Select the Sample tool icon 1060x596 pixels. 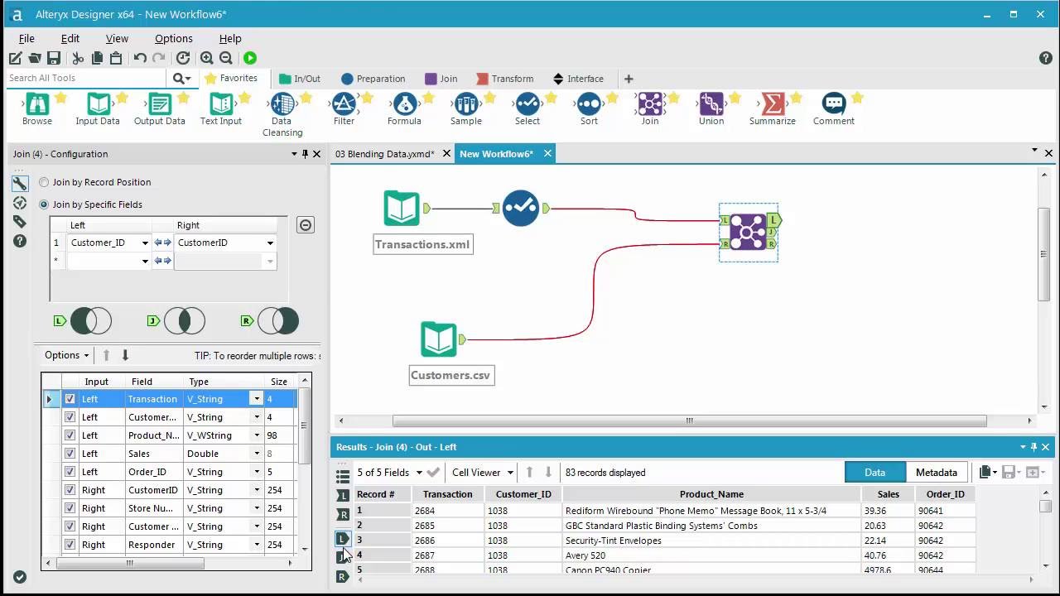tap(466, 104)
